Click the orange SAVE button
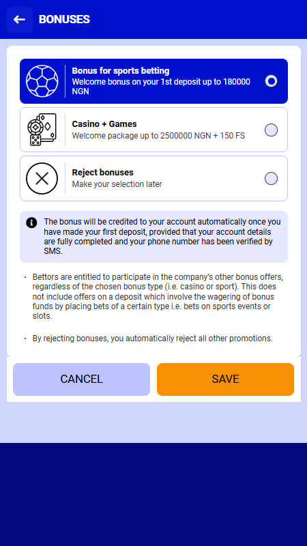The image size is (307, 546). [x=226, y=379]
